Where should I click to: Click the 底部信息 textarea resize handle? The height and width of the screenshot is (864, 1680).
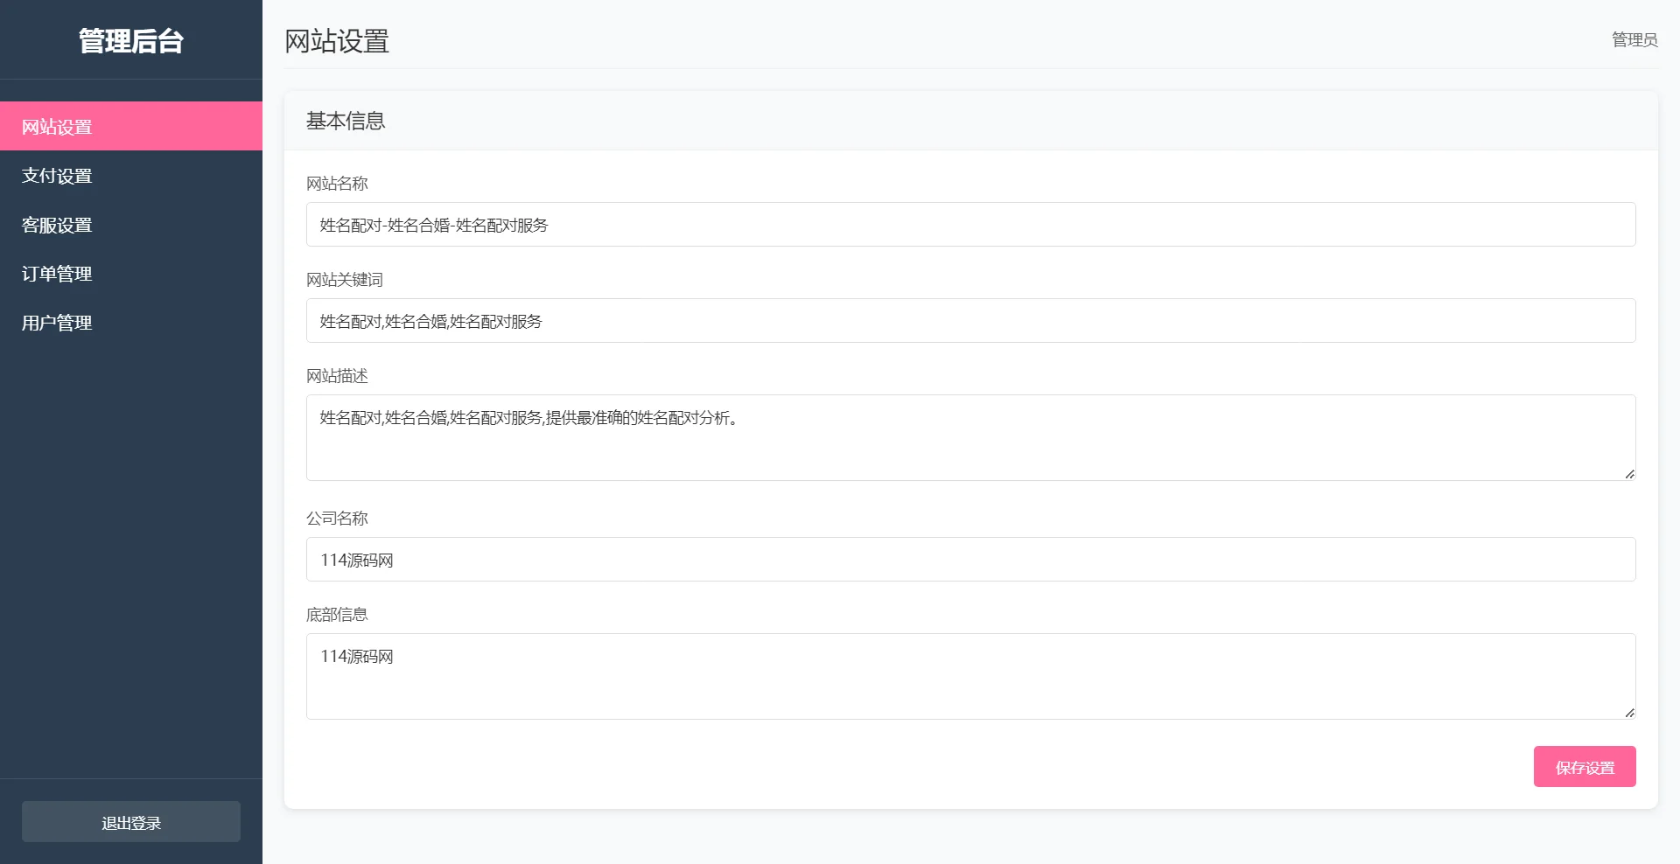(x=1629, y=713)
